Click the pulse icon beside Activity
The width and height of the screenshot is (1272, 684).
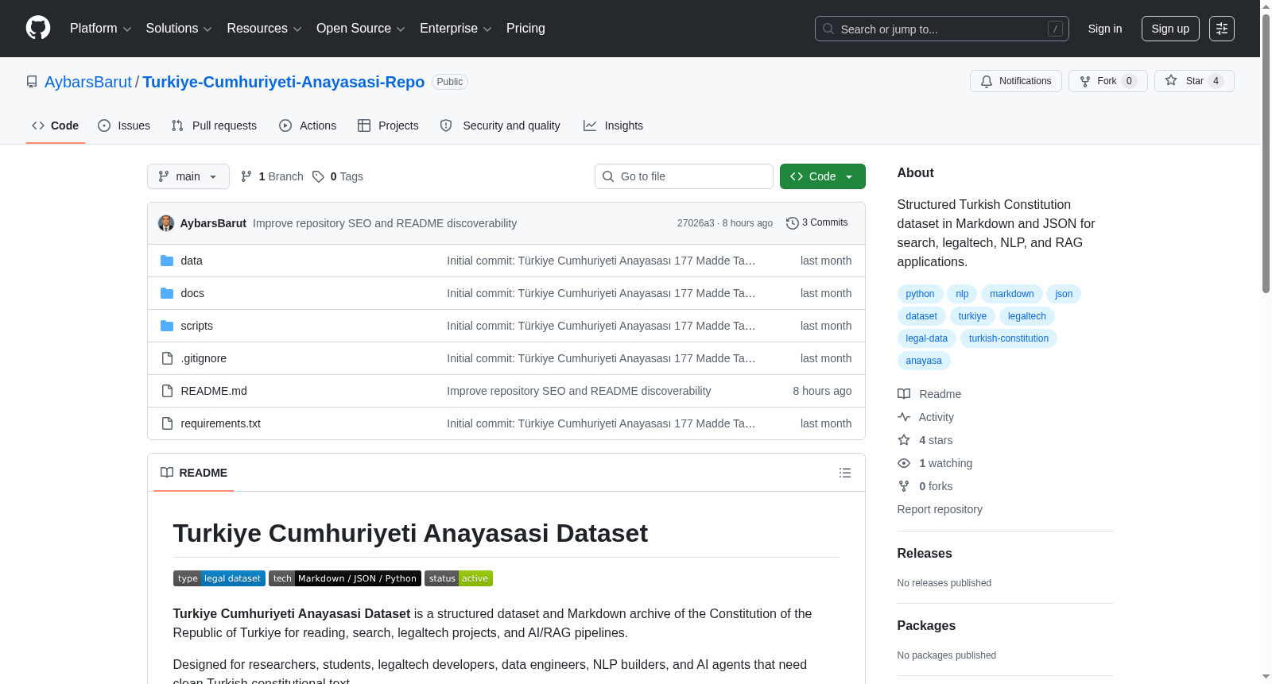click(904, 417)
